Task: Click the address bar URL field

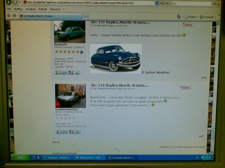Action: click(89, 3)
